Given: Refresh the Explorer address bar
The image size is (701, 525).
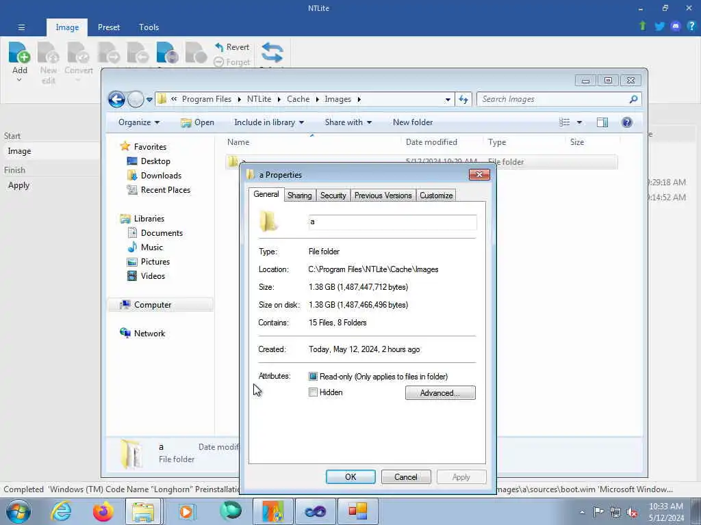Looking at the screenshot, I should tap(463, 99).
